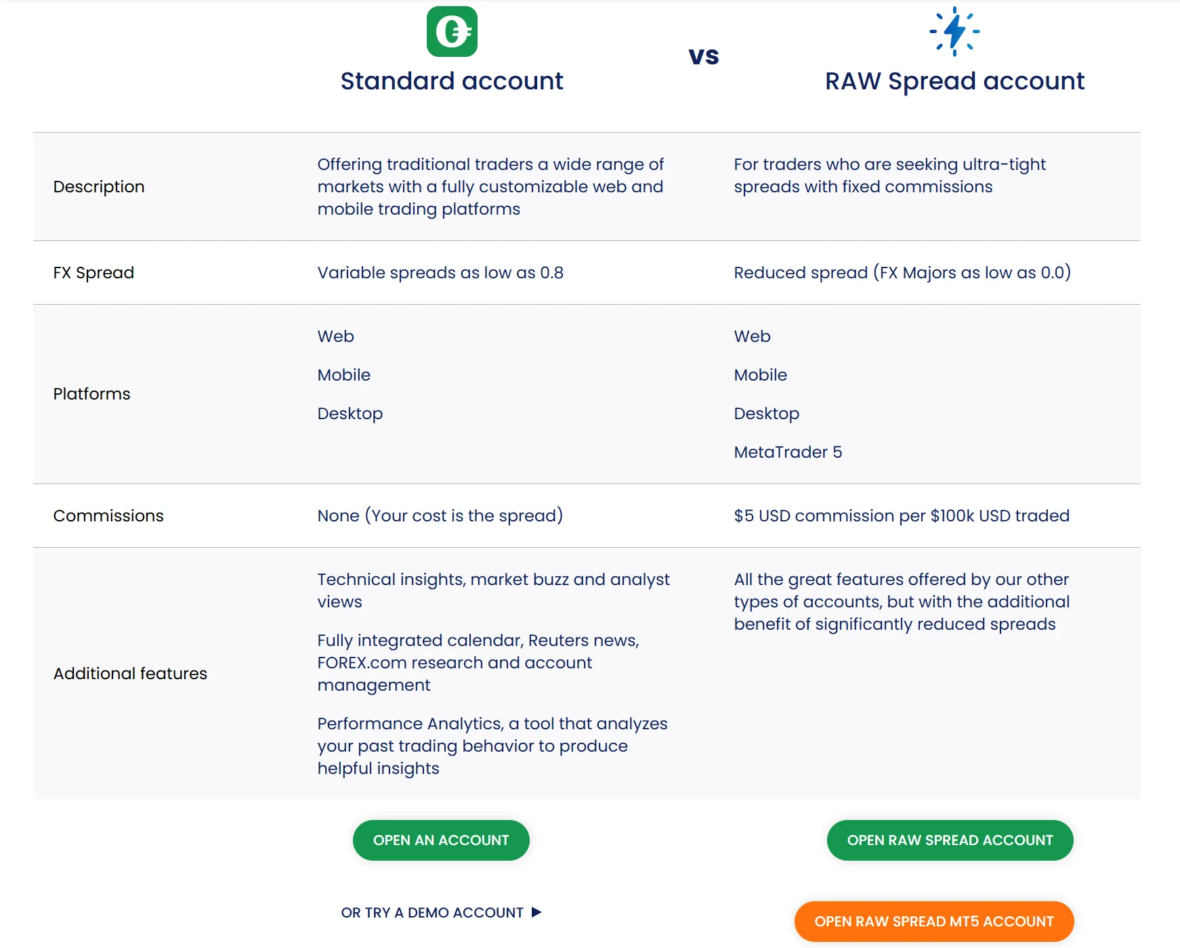1180x948 pixels.
Task: Select the Standard account heading
Action: tap(452, 81)
